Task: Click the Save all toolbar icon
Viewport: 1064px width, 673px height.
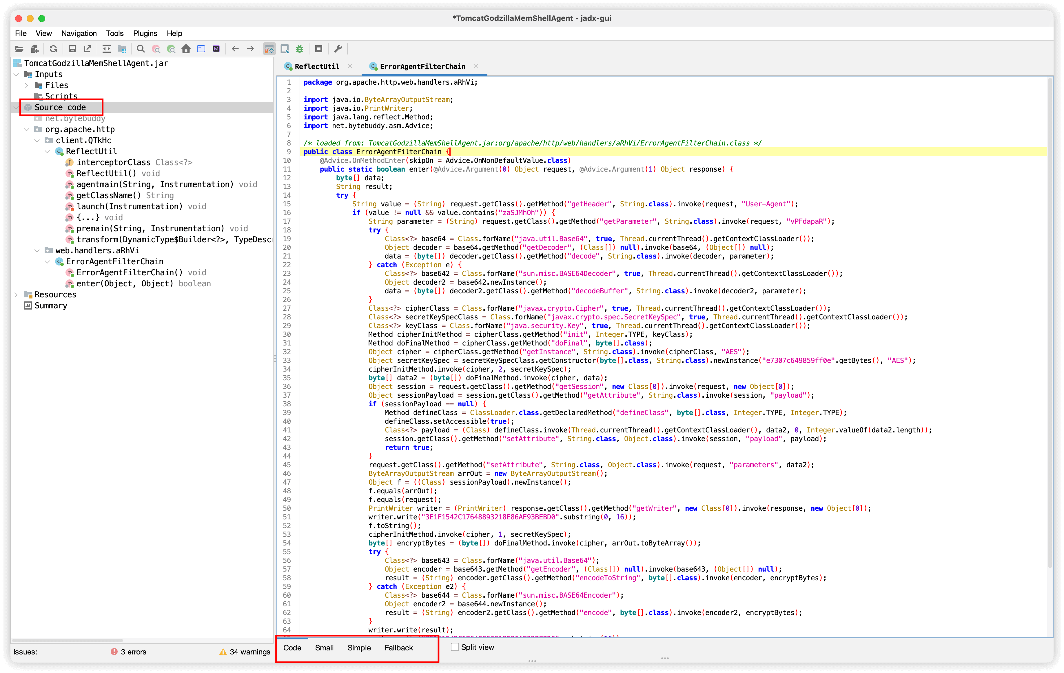Action: click(72, 49)
